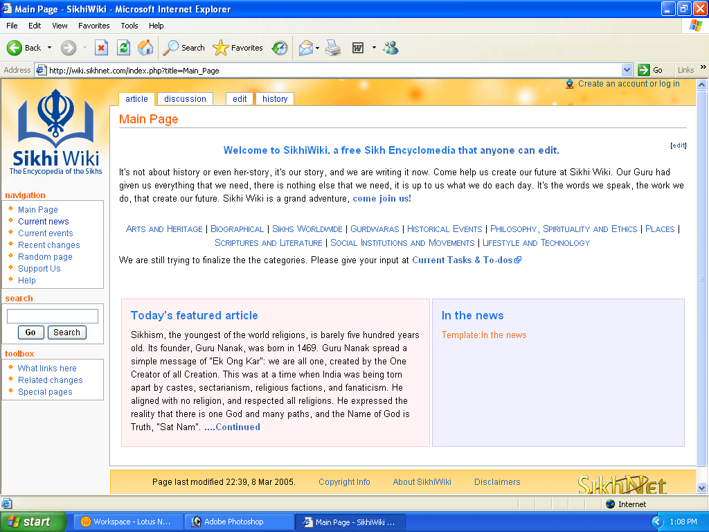Expand the address bar URL dropdown
This screenshot has height=532, width=709.
pos(627,70)
